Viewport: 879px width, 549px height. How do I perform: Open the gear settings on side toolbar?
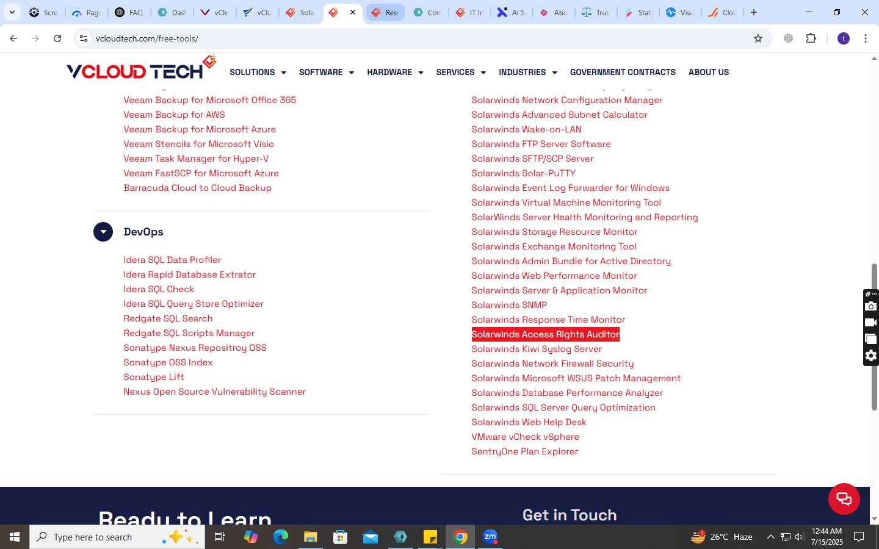click(x=871, y=356)
